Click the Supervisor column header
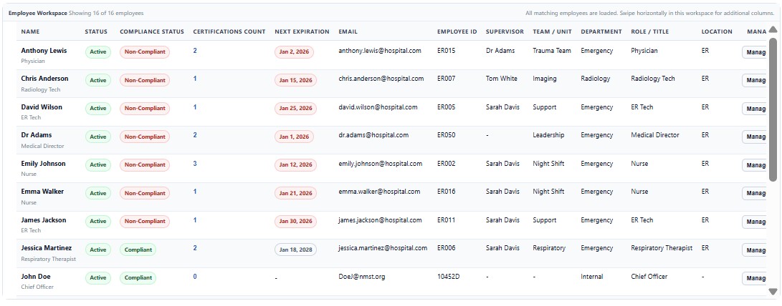 (x=505, y=31)
